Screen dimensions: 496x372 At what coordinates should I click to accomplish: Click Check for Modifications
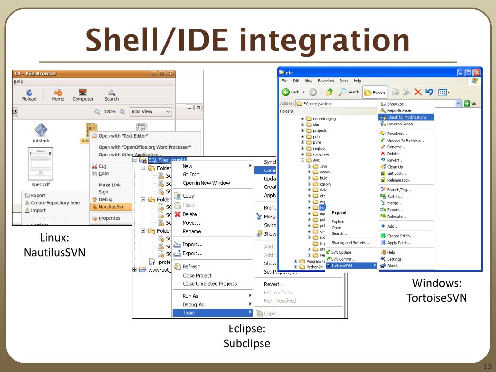(406, 117)
